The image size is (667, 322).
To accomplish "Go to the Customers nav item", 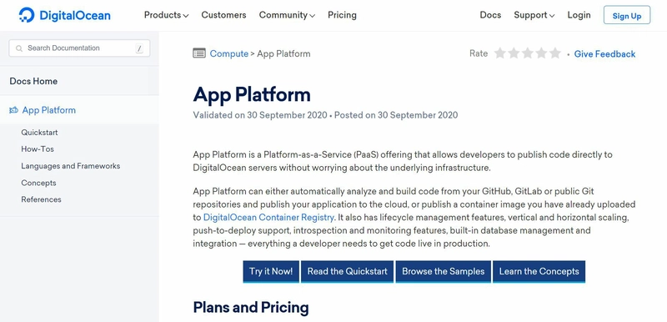I will (x=223, y=15).
